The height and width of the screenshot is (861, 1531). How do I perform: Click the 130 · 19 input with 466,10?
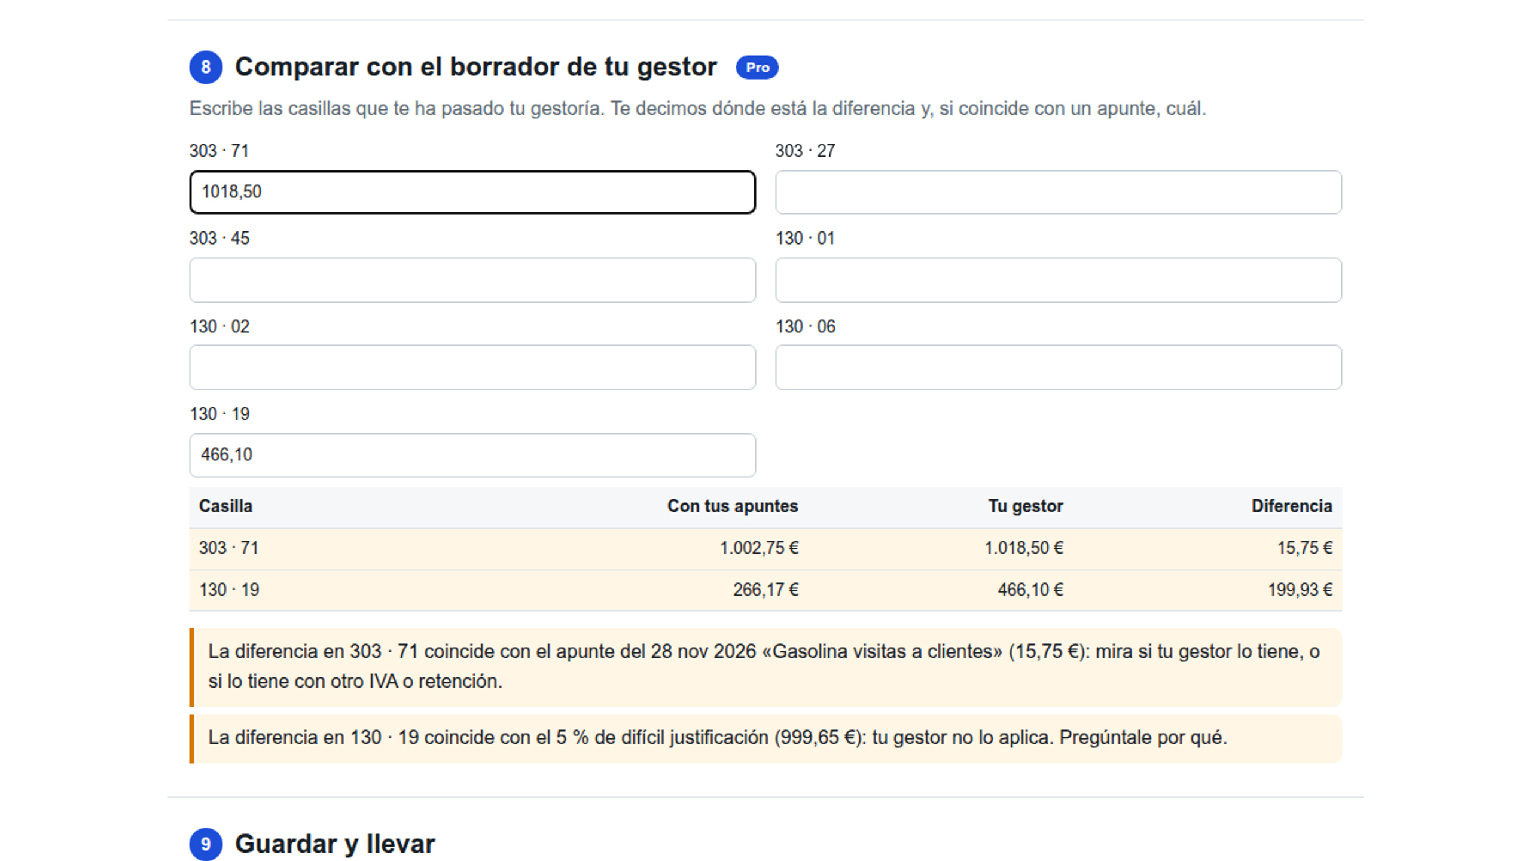472,455
